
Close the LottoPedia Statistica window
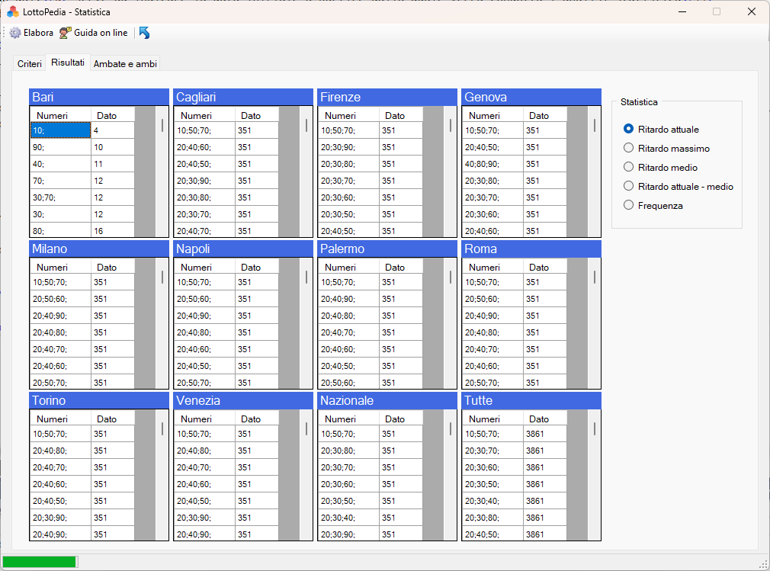tap(752, 11)
